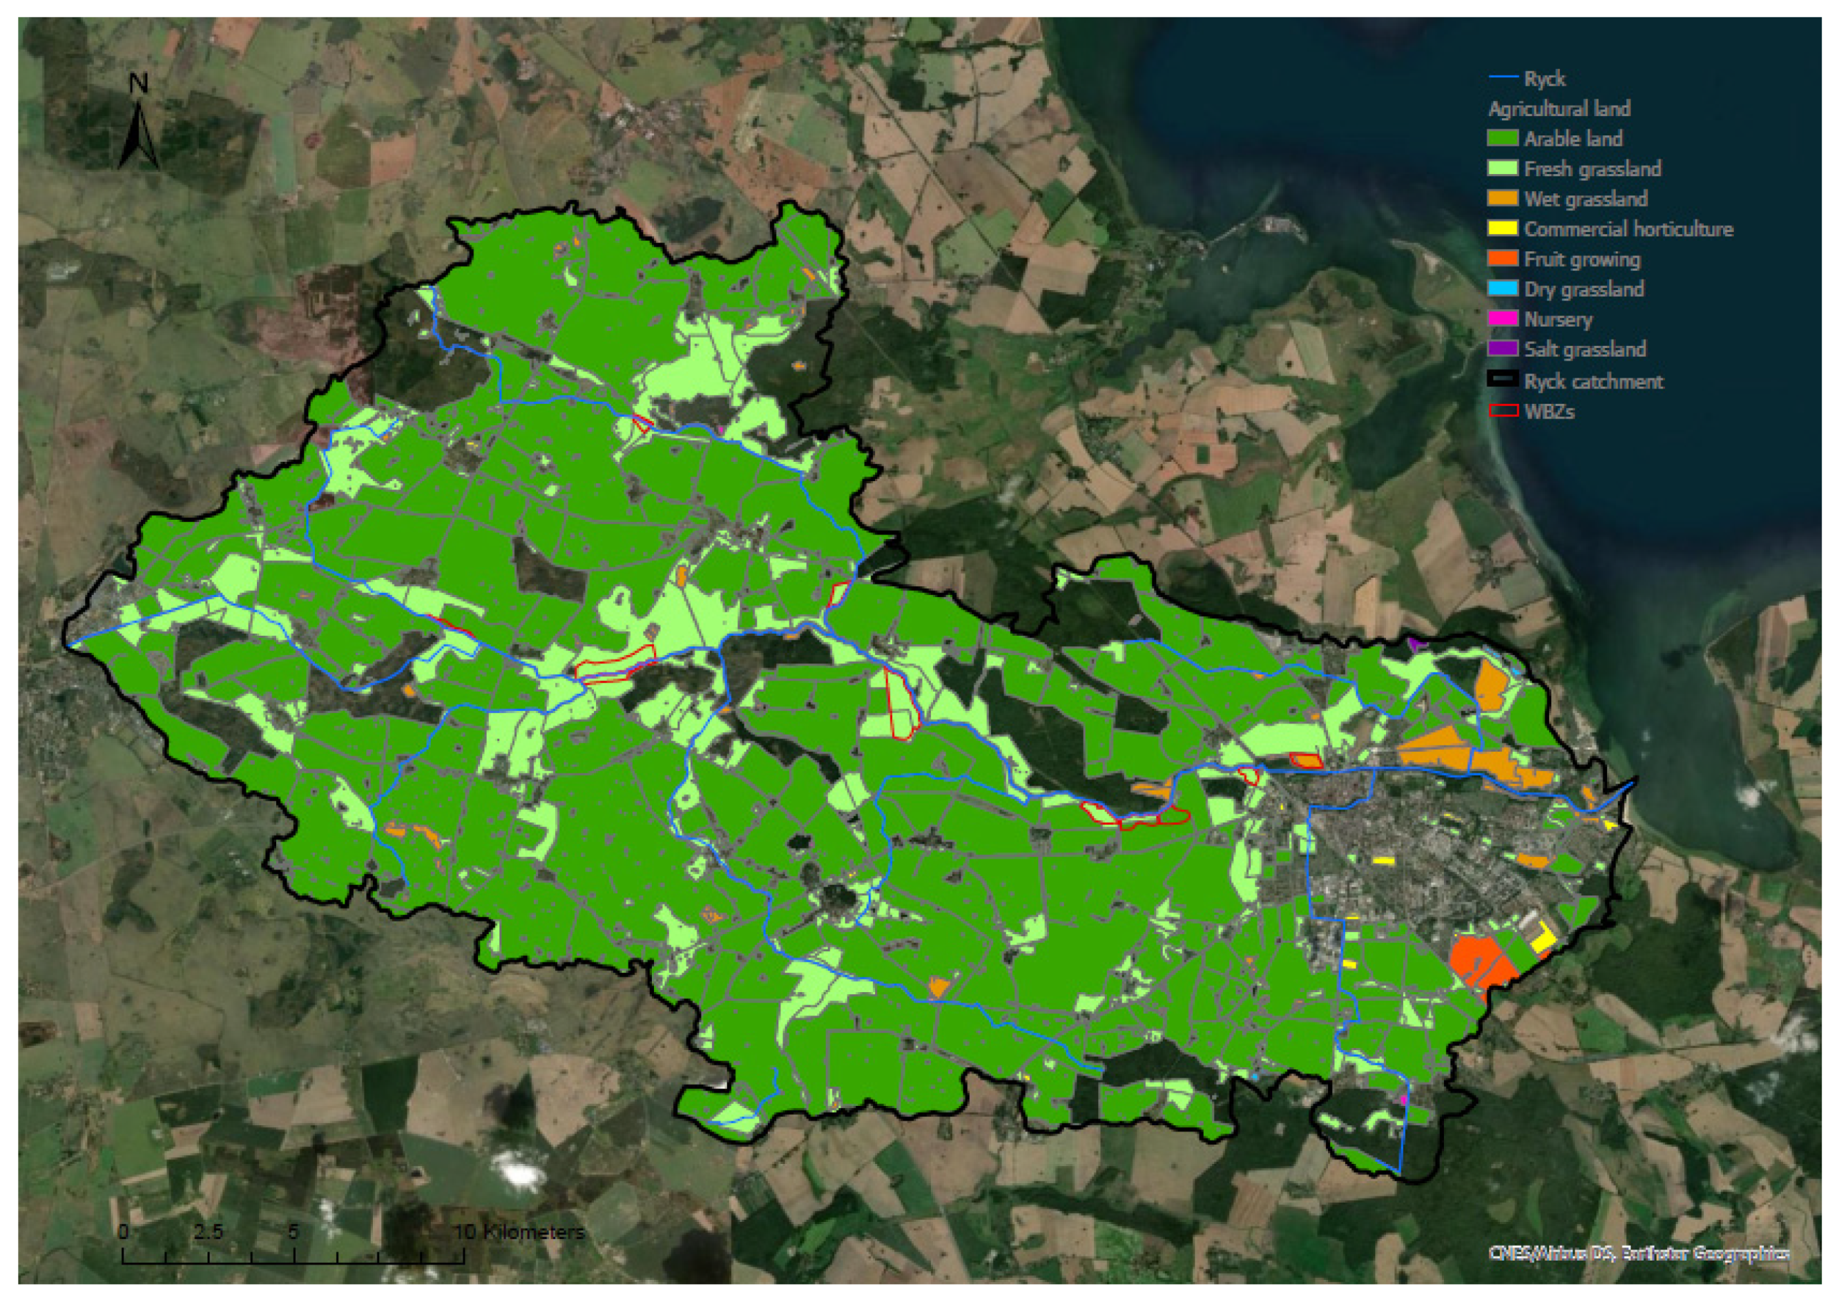Click the Commercial horticulture legend label text
Viewport: 1839px width, 1302px height.
tap(1628, 229)
